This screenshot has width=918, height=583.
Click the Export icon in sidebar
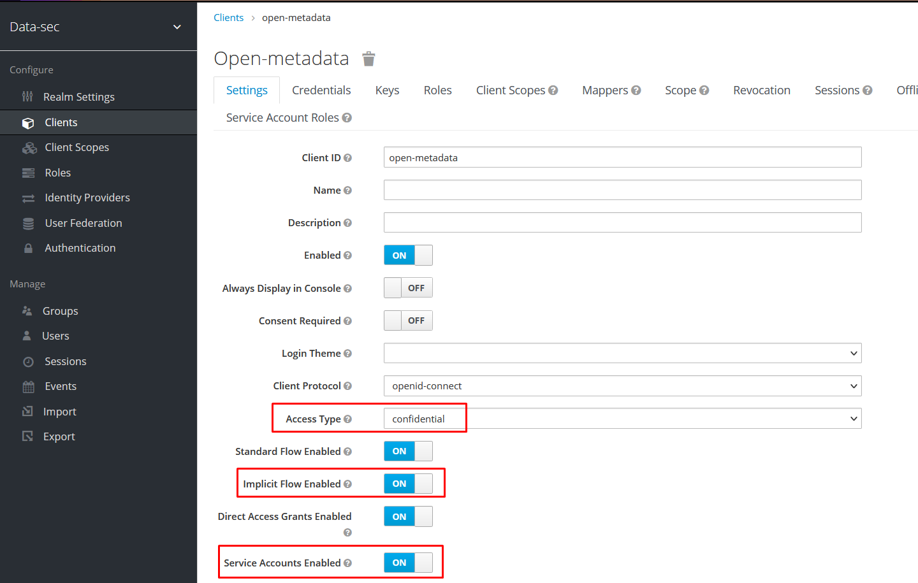[28, 436]
